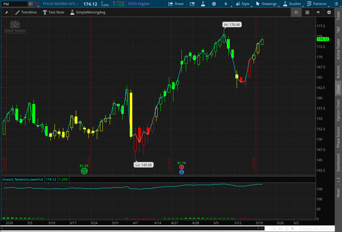The width and height of the screenshot is (342, 232).
Task: Open the grid settings gear icon
Action: 329,13
